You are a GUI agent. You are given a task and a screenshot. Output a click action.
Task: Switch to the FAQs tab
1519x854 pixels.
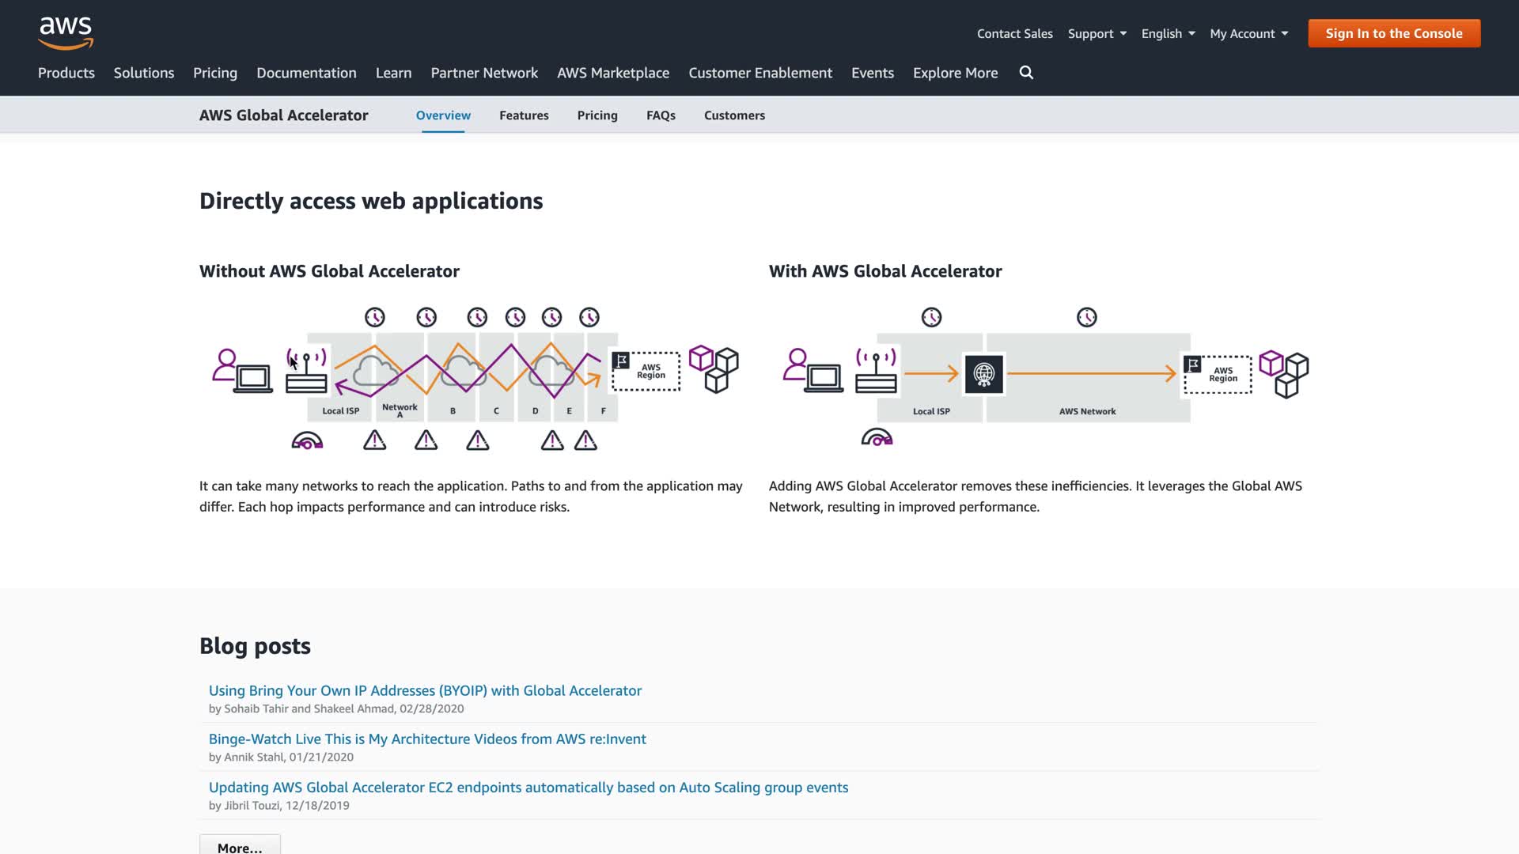pyautogui.click(x=661, y=115)
